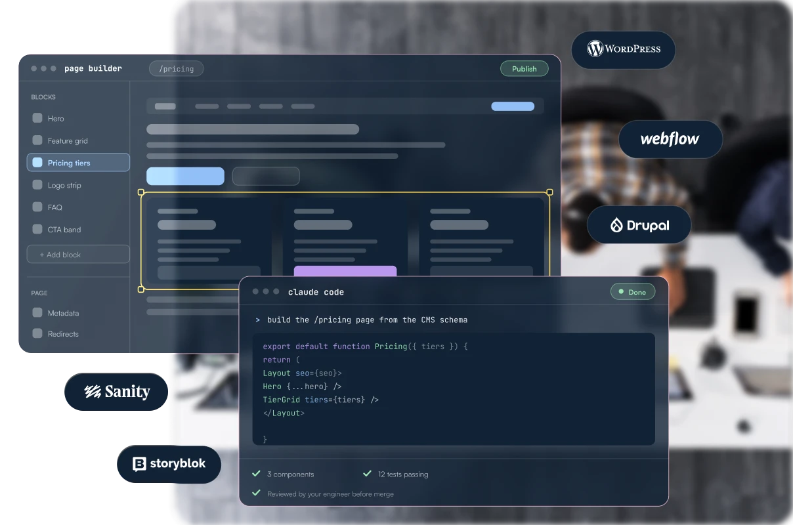Click the claude code window title
793x525 pixels.
pos(316,292)
